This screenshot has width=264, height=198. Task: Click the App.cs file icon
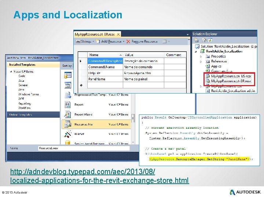(208, 66)
